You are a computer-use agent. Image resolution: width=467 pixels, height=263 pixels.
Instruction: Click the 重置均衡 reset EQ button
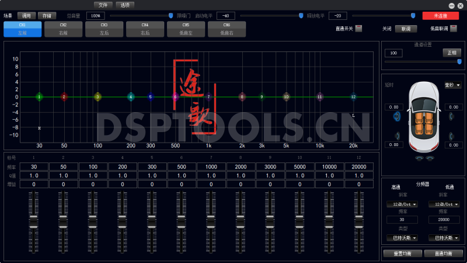pos(402,254)
